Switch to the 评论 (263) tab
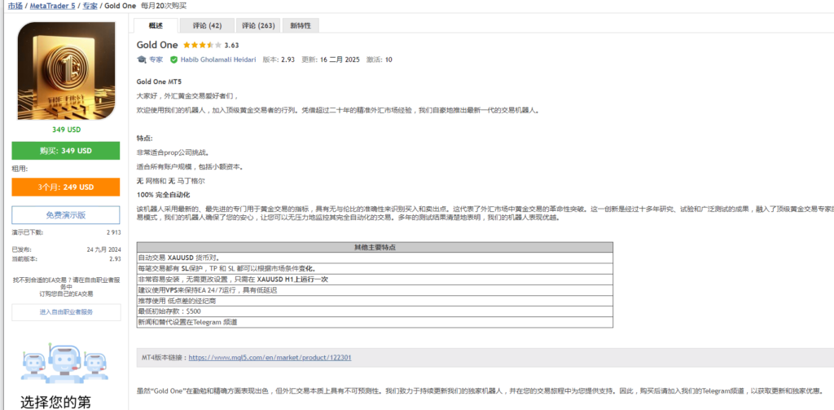This screenshot has width=834, height=410. pyautogui.click(x=258, y=25)
